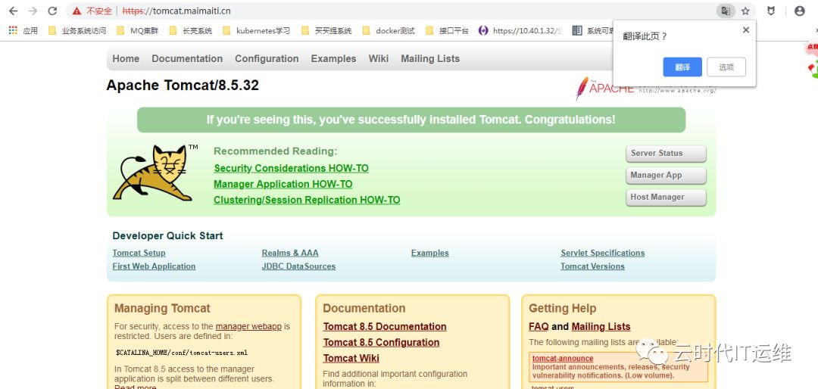The width and height of the screenshot is (818, 389).
Task: Go to Home in Tomcat nav bar
Action: [x=126, y=59]
